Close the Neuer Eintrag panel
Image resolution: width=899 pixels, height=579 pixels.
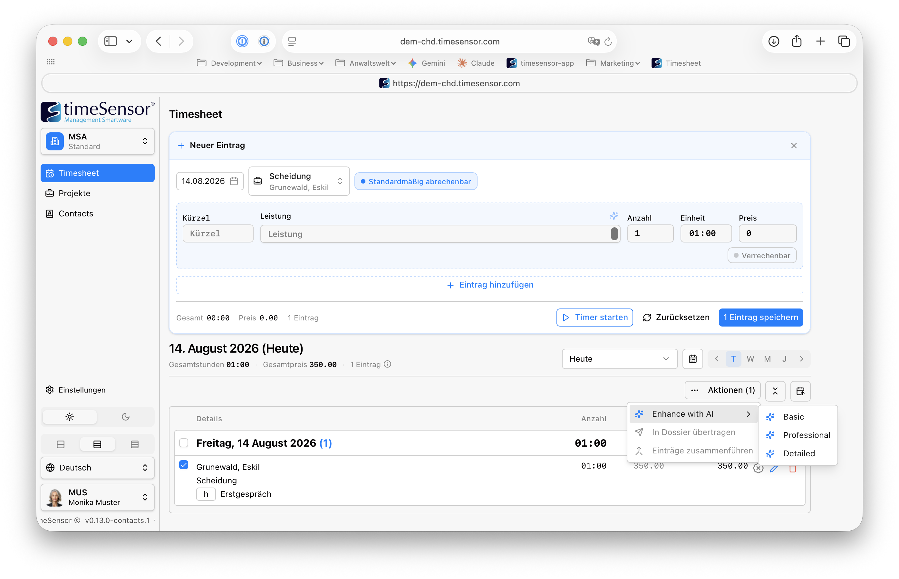[x=794, y=146]
